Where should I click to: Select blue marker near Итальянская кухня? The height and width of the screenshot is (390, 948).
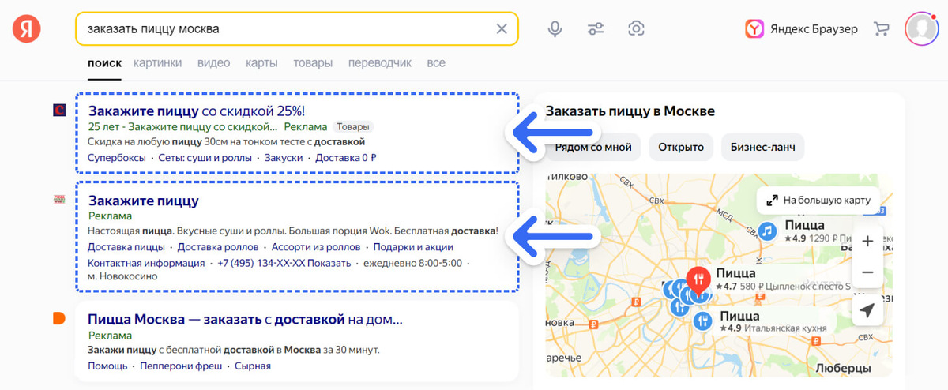(x=702, y=321)
